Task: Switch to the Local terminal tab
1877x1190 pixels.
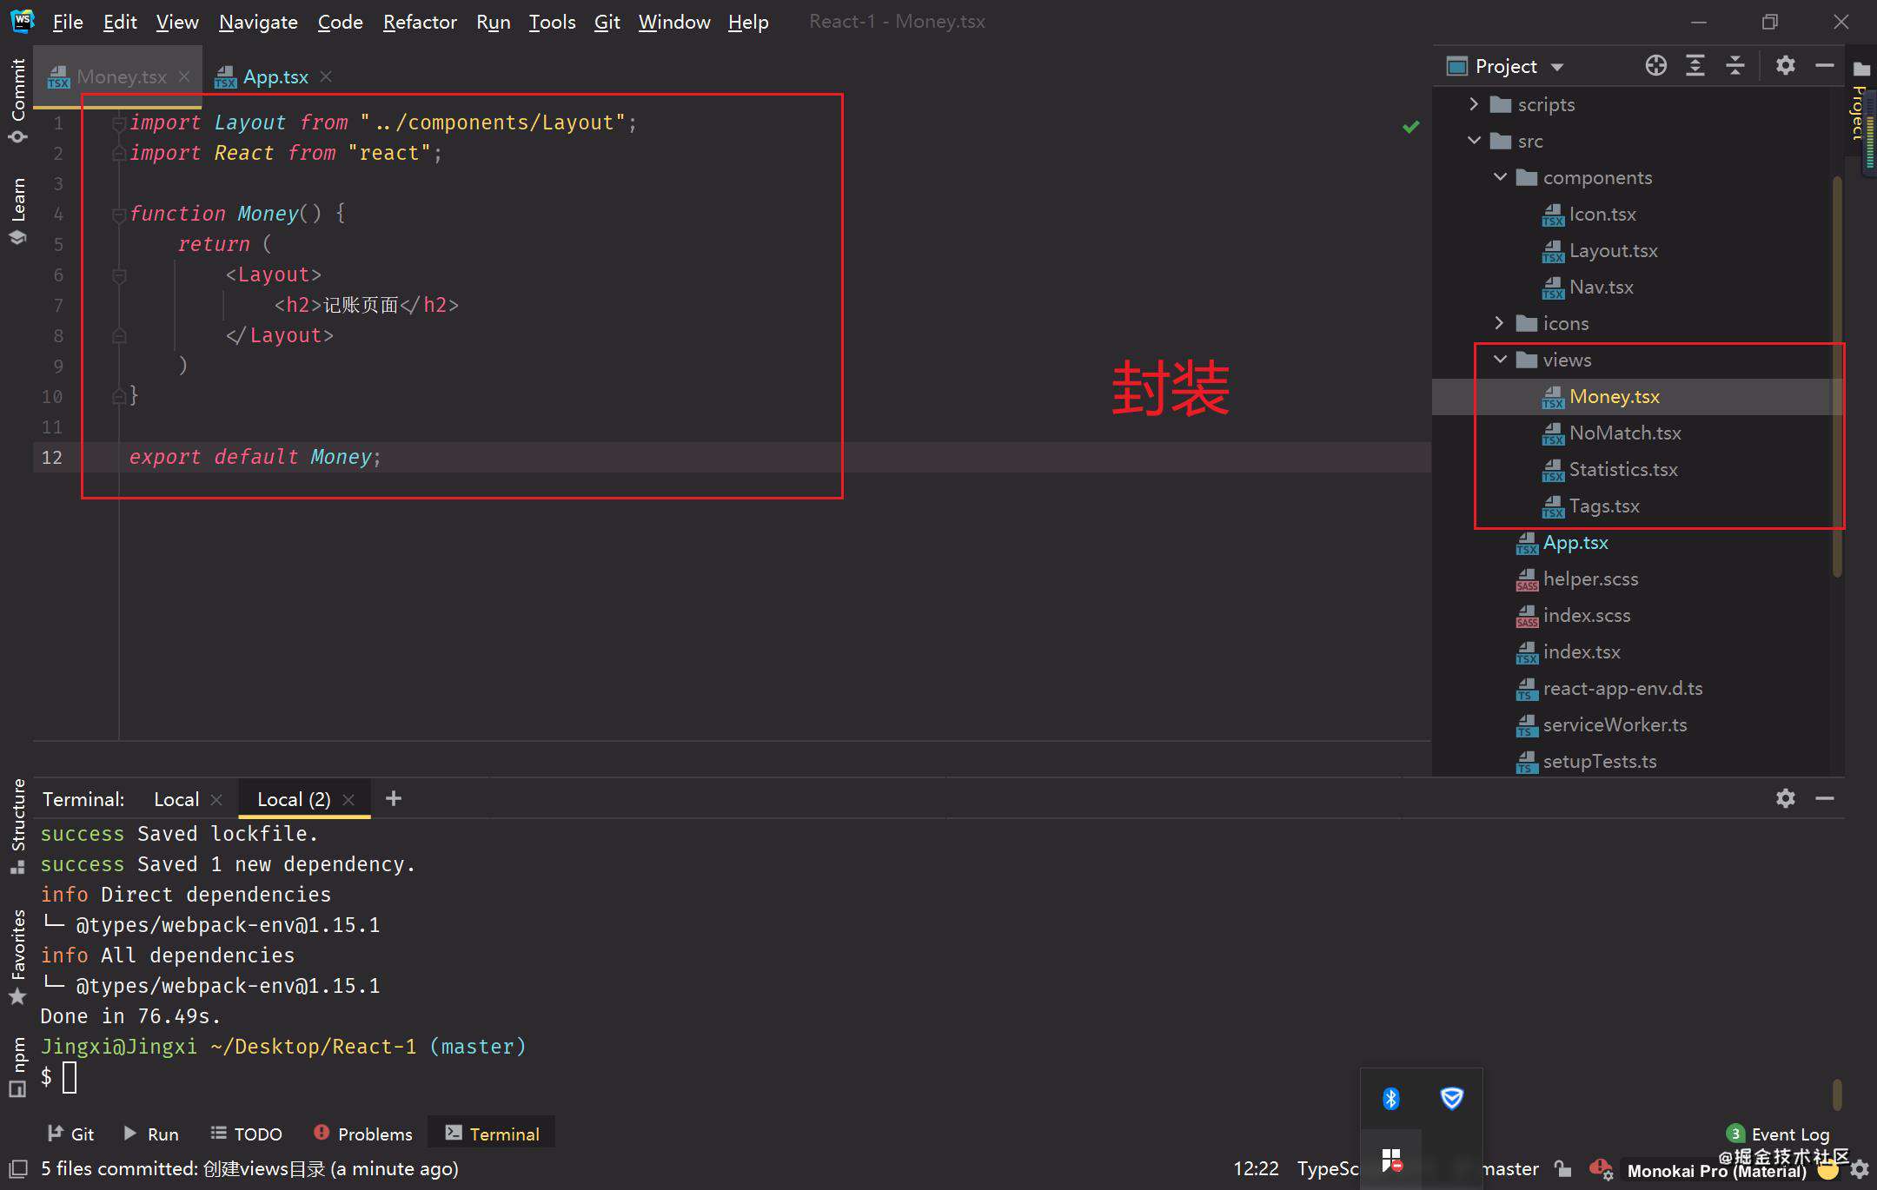Action: (176, 799)
